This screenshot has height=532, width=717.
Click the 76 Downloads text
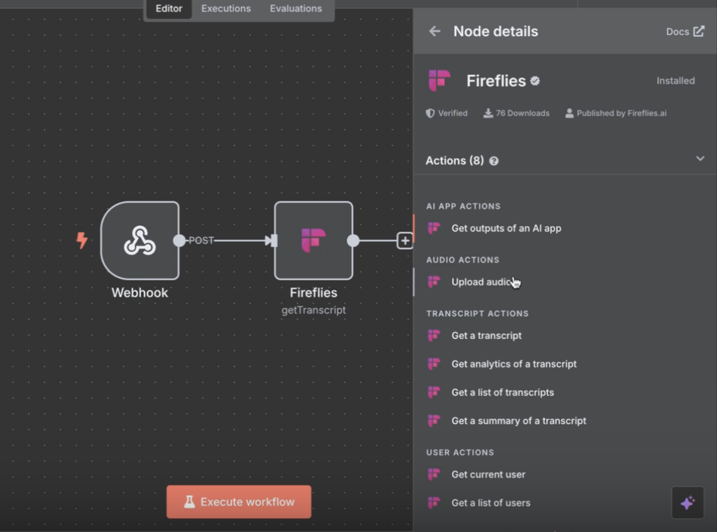coord(523,113)
